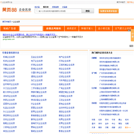134x134 pixels.
Task: Open the underlined blue charity ad headline
Action: tap(30, 35)
